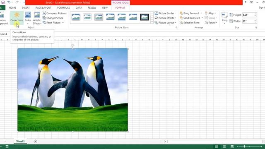
Task: Click Bring Forward
Action: pos(189,13)
